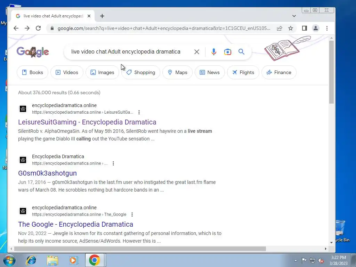Open the Windows Start menu
This screenshot has width=356, height=267.
[9, 260]
